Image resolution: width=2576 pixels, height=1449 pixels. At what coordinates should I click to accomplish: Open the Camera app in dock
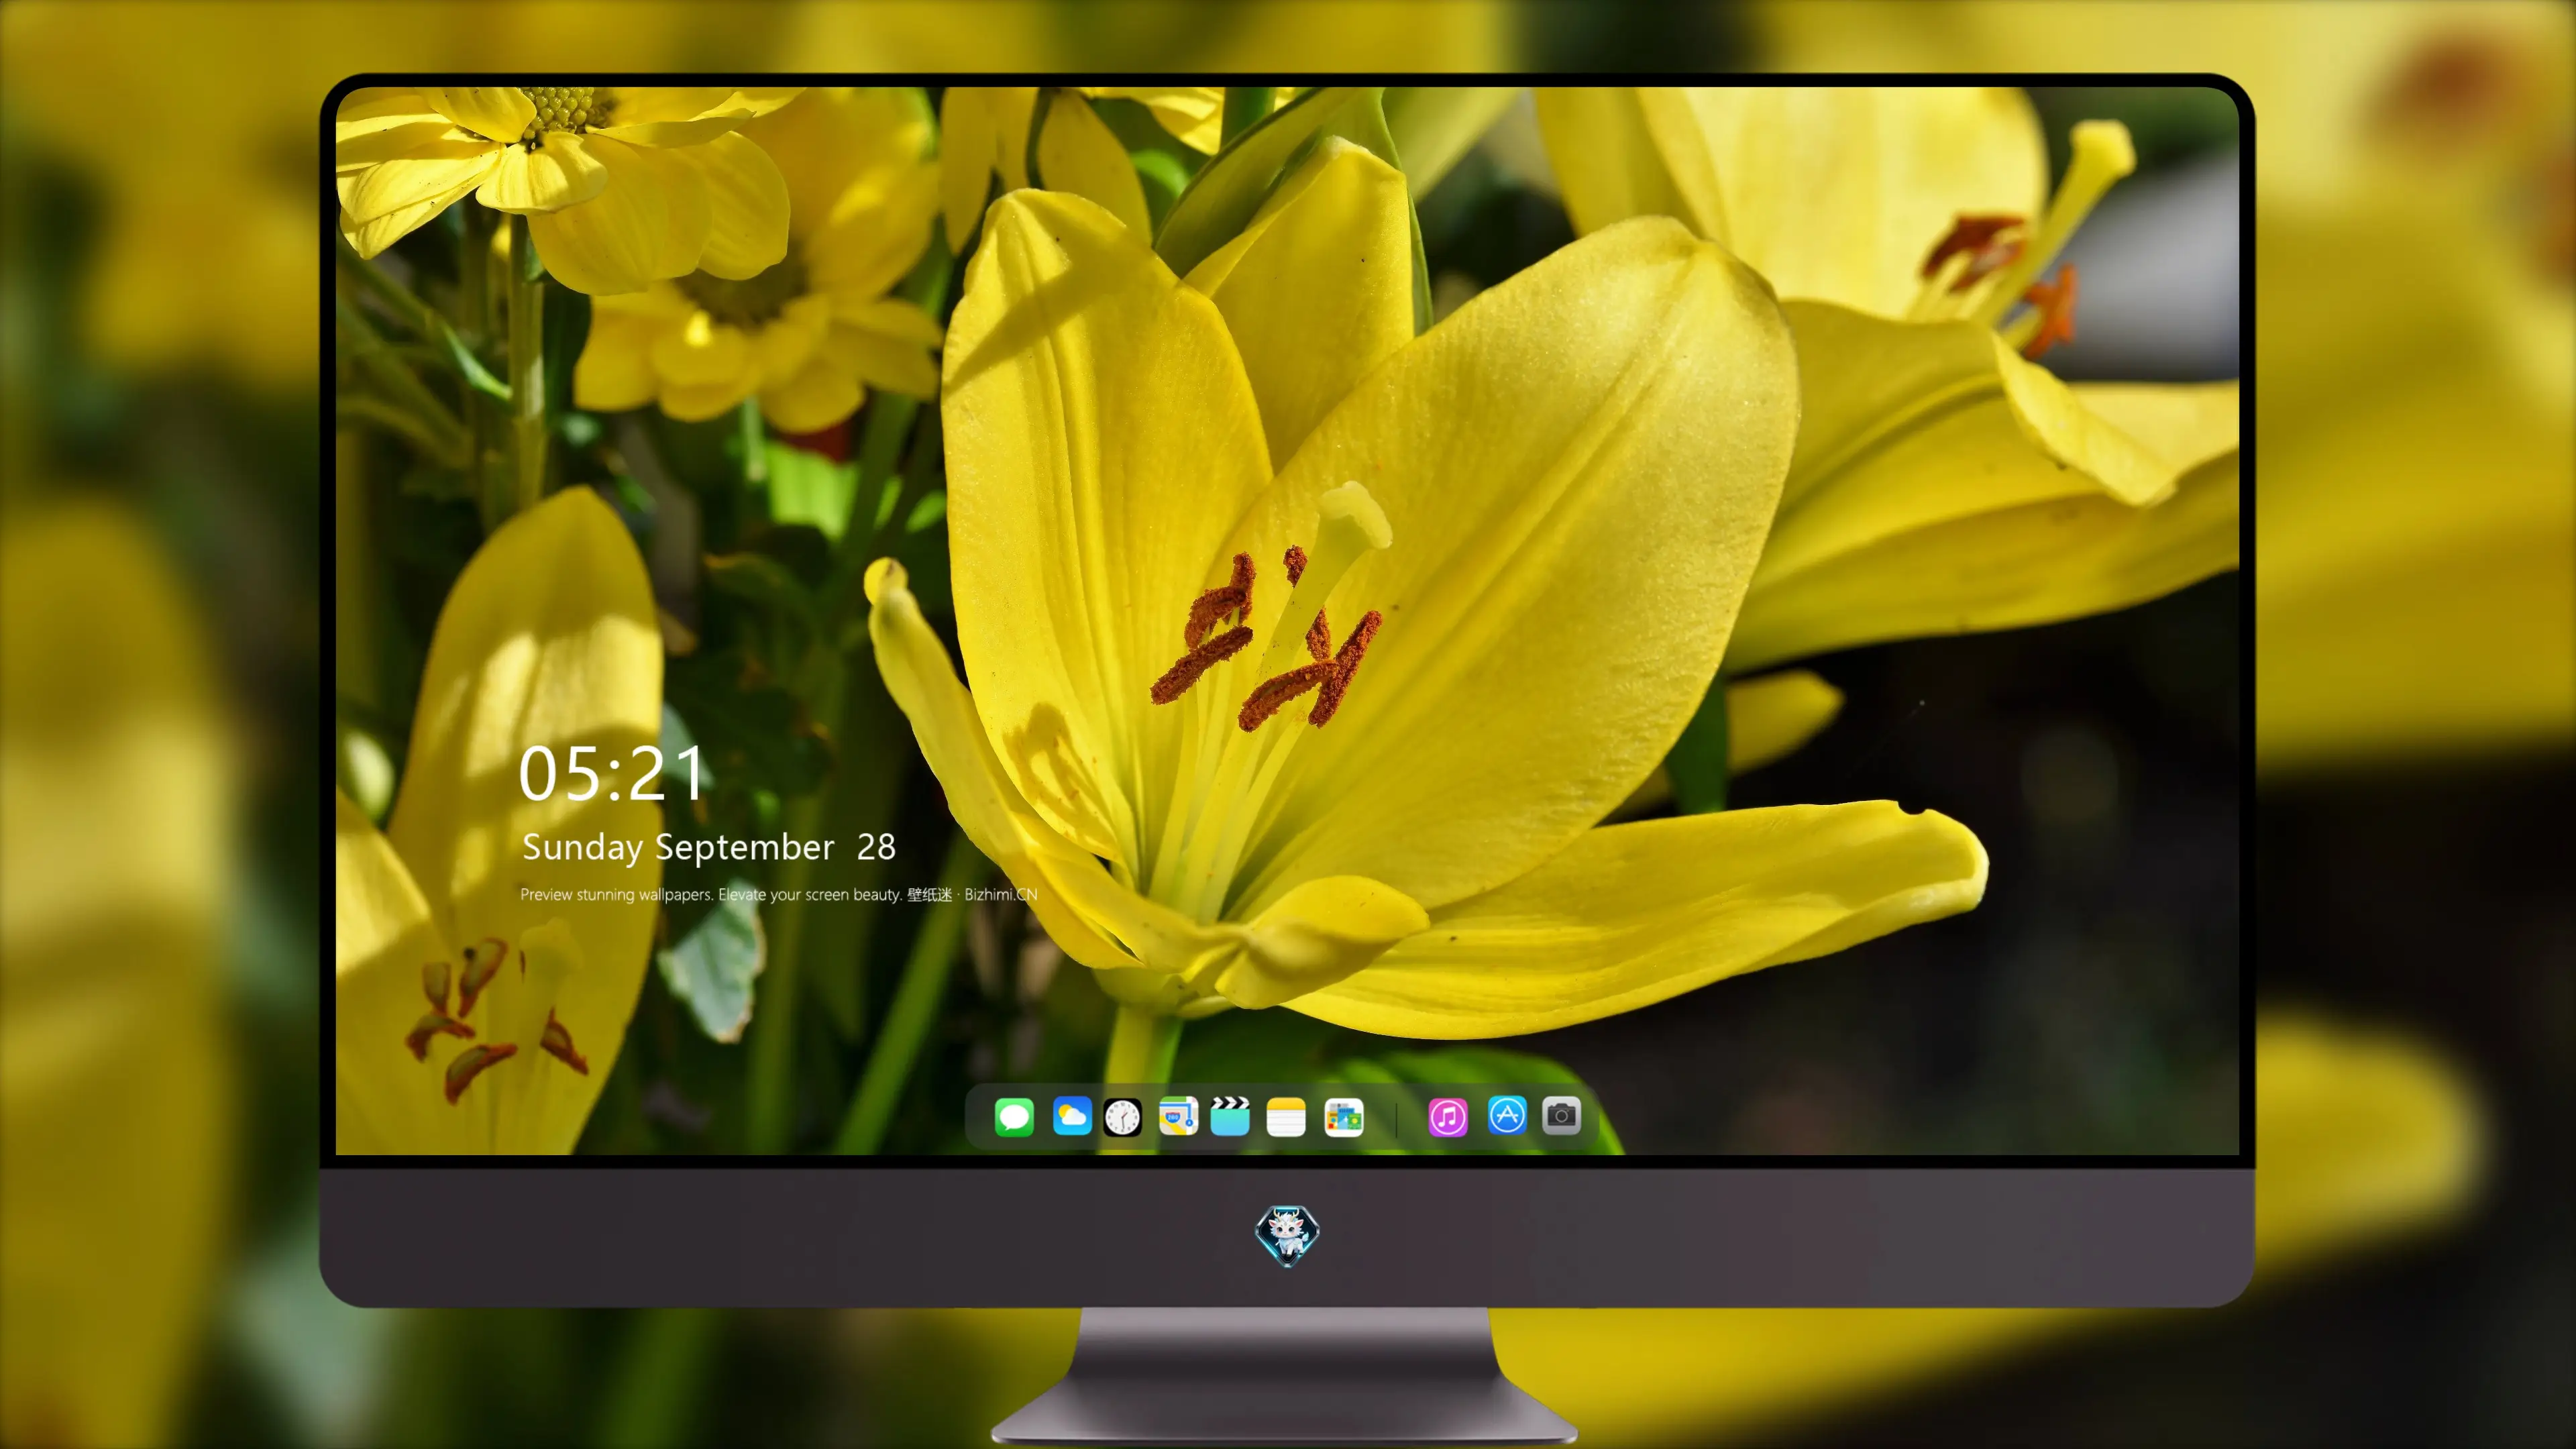[x=1561, y=1115]
